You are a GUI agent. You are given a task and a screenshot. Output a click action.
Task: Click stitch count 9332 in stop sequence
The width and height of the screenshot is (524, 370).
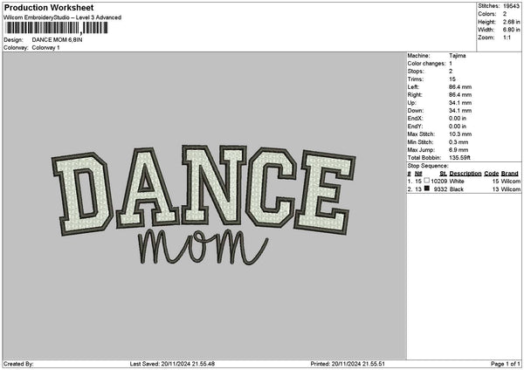(x=440, y=189)
